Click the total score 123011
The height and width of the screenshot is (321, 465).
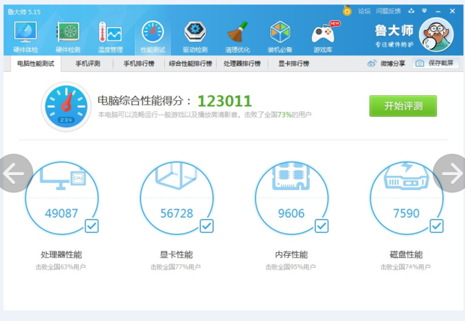pos(225,101)
